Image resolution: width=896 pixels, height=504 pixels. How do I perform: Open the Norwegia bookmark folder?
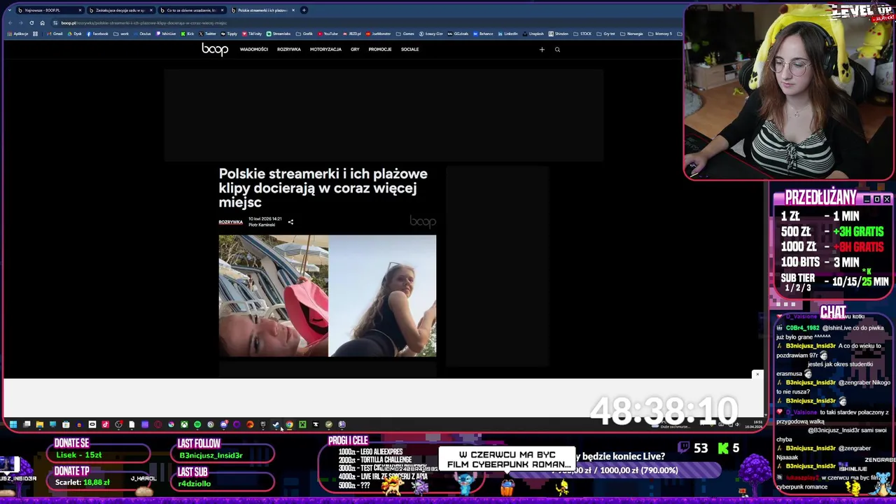(633, 34)
